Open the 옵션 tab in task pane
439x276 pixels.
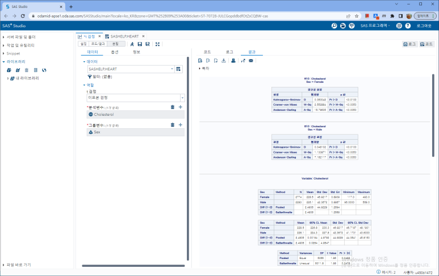(x=115, y=52)
